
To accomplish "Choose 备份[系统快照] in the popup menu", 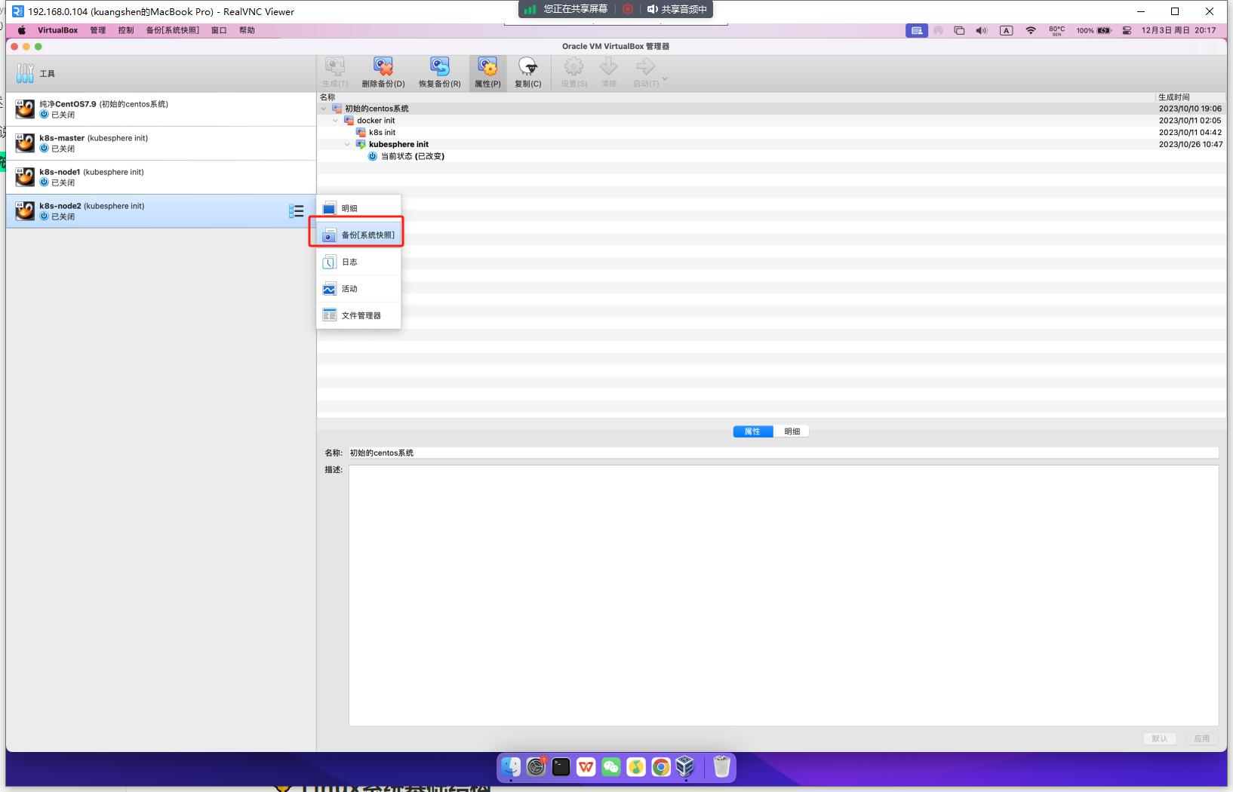I will click(358, 235).
